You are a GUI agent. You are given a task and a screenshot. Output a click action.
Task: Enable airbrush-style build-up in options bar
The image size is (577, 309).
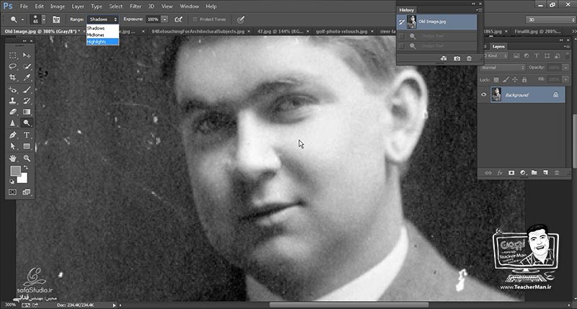pyautogui.click(x=178, y=19)
